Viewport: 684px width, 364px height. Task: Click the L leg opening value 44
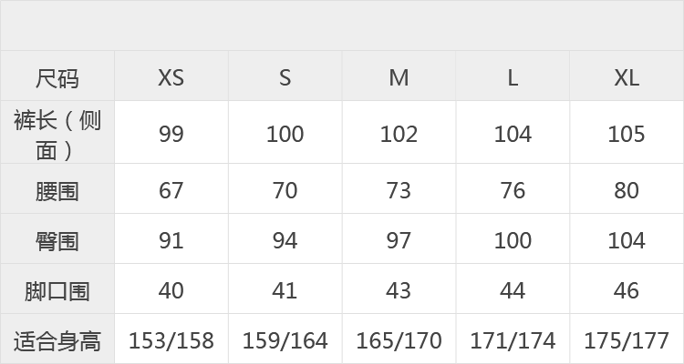pyautogui.click(x=513, y=288)
